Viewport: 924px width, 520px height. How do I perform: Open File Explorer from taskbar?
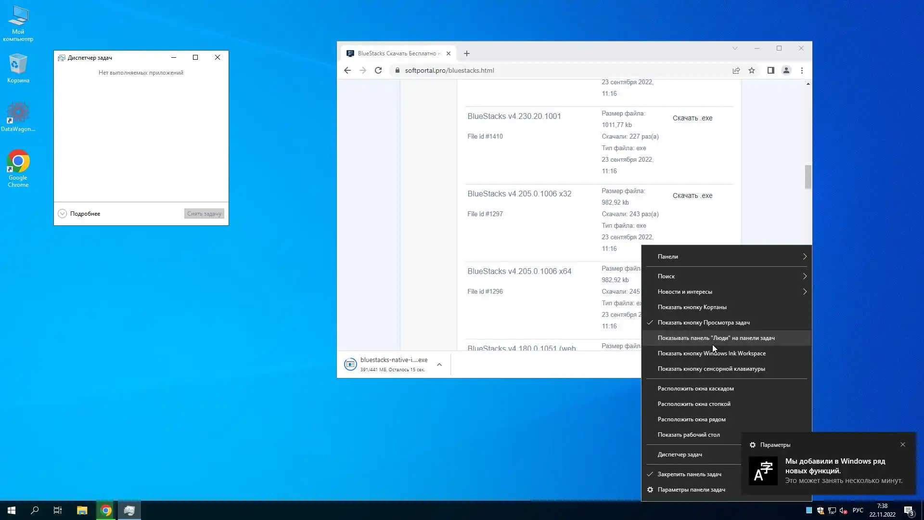(82, 510)
